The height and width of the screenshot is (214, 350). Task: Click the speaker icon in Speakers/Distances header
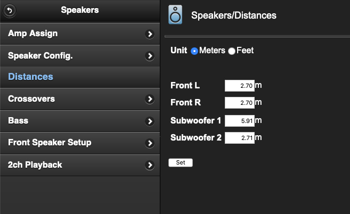tap(175, 15)
